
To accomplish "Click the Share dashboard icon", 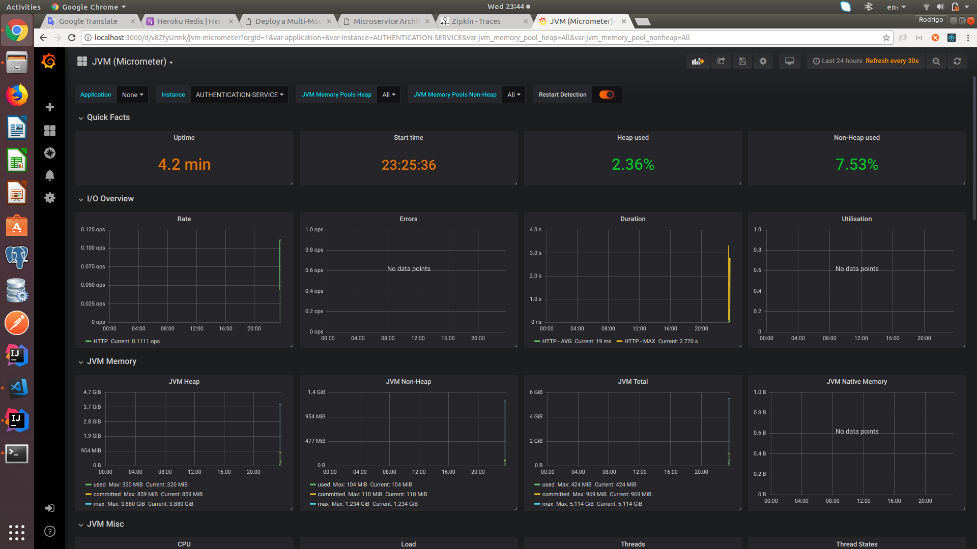I will click(x=721, y=61).
